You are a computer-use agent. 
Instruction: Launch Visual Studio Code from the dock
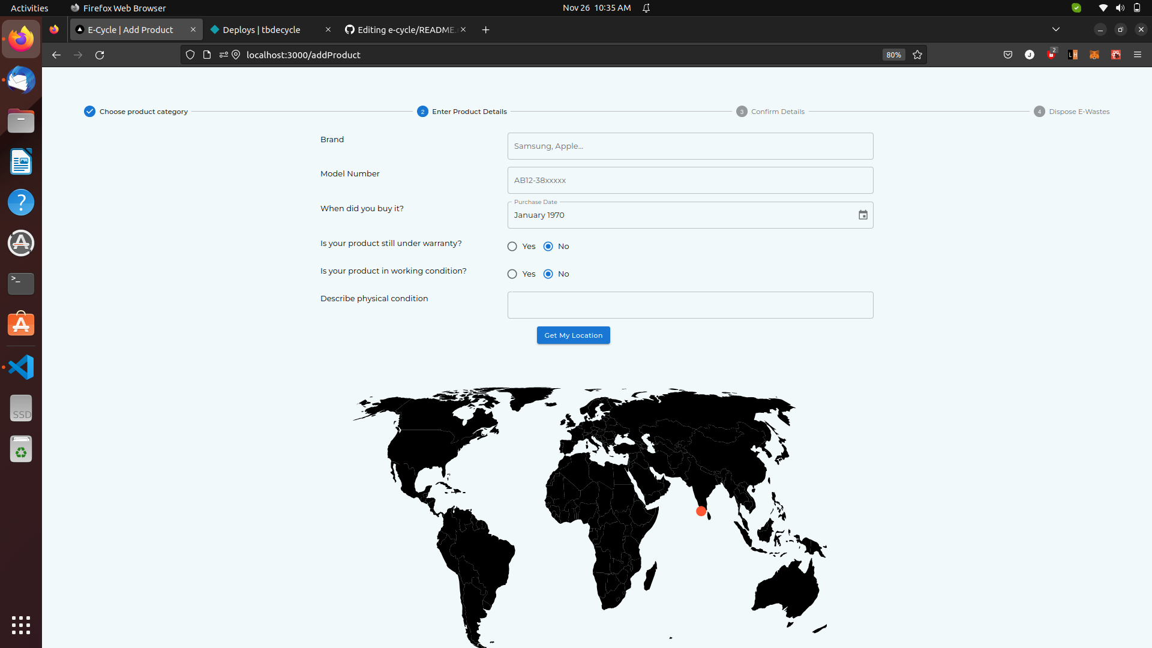(x=21, y=367)
